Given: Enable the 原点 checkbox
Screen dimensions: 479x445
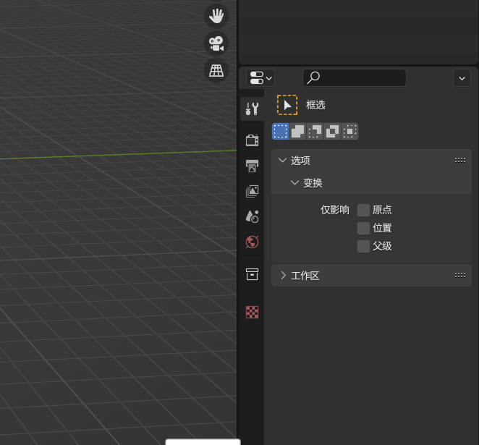Looking at the screenshot, I should pyautogui.click(x=363, y=210).
